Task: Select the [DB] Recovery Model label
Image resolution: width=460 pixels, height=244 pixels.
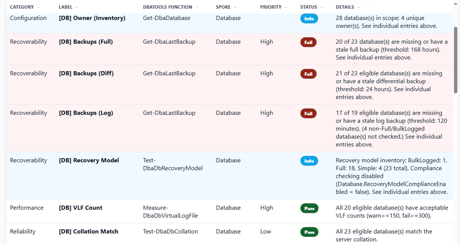Action: tap(89, 160)
